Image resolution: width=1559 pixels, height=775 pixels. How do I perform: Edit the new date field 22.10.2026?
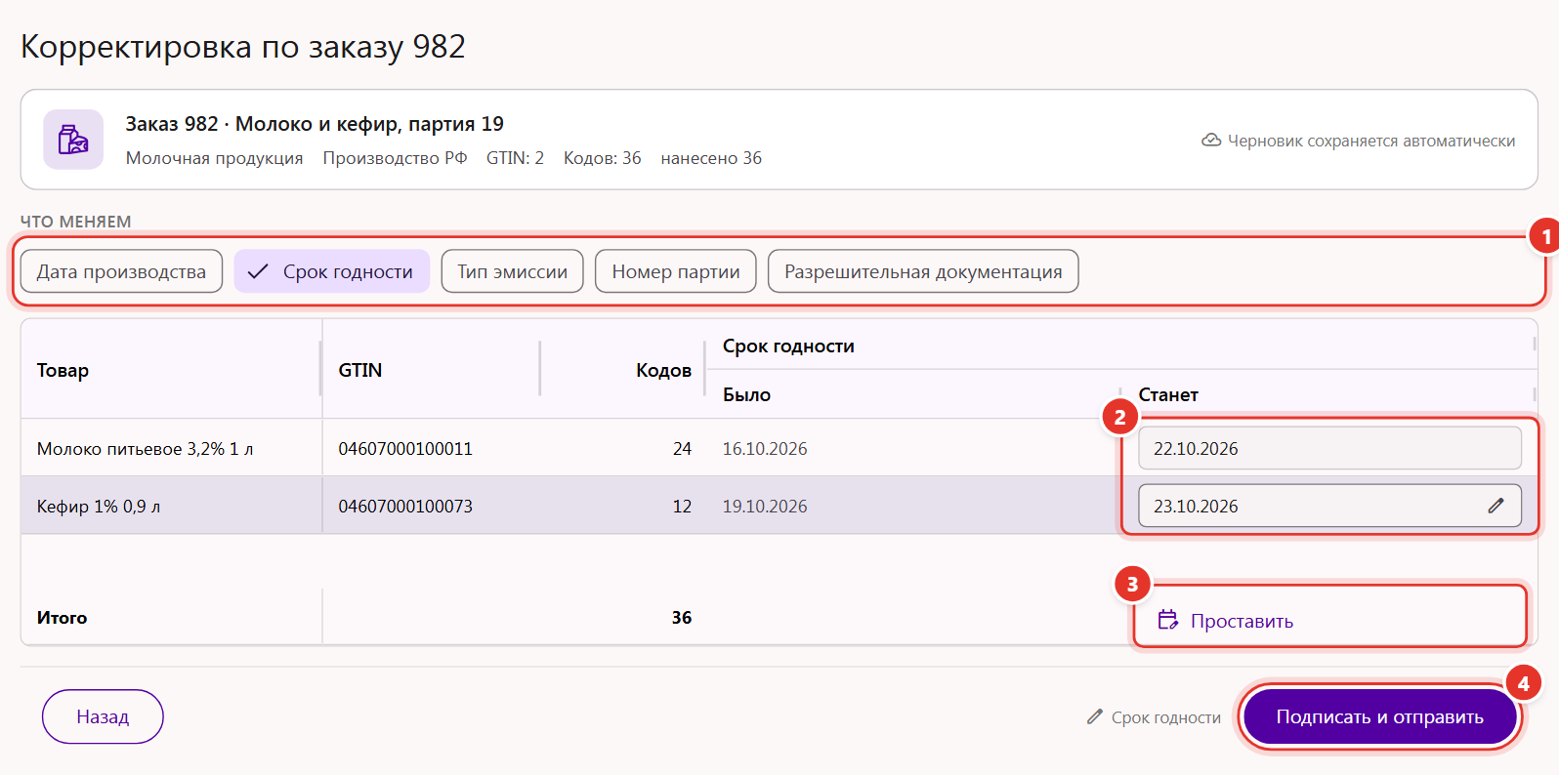click(x=1329, y=448)
